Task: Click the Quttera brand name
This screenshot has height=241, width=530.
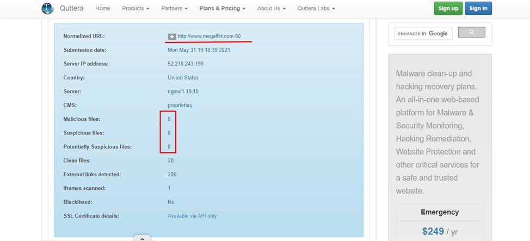Action: (x=72, y=9)
